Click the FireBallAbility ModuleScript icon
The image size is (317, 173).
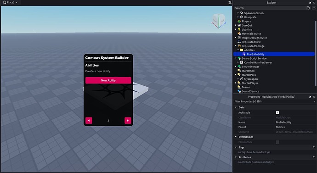coord(244,54)
